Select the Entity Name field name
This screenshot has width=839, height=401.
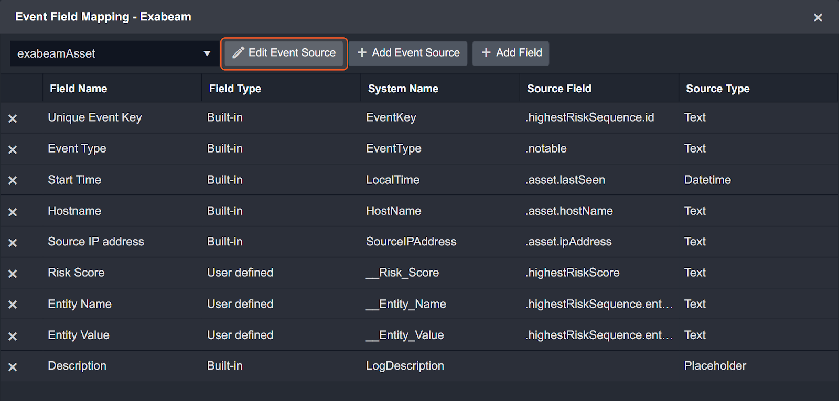(x=80, y=304)
